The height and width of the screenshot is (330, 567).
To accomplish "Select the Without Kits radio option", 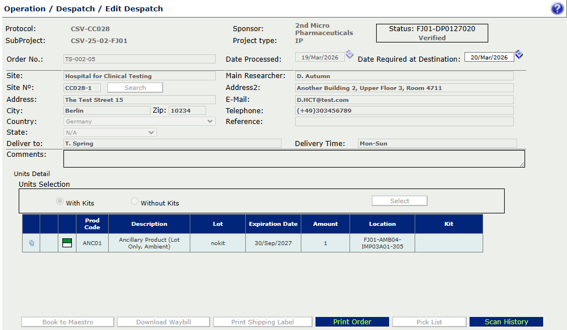I will [134, 202].
